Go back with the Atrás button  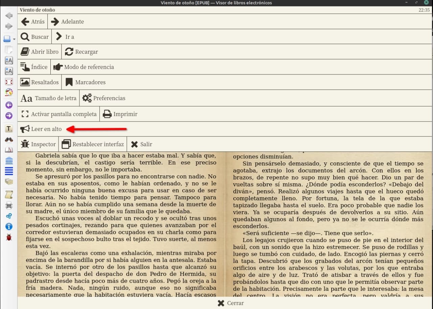(32, 21)
